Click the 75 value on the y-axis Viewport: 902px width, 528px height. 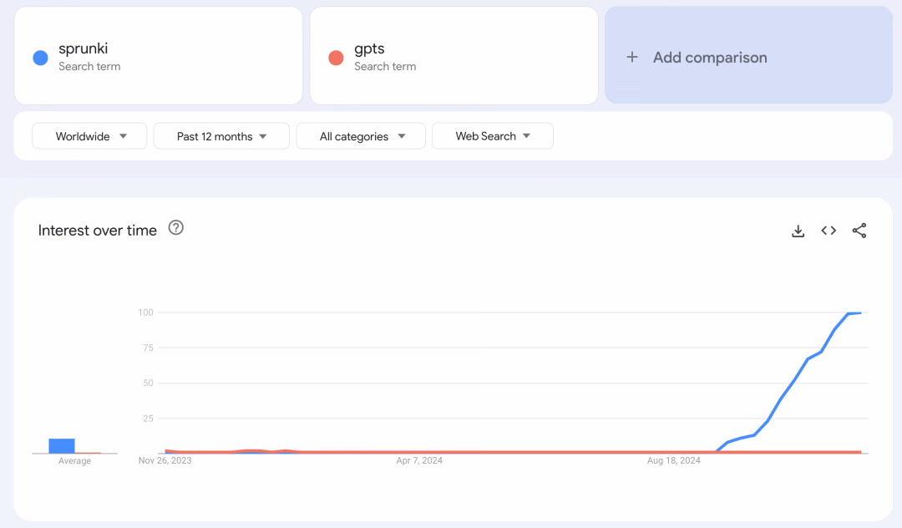[149, 348]
